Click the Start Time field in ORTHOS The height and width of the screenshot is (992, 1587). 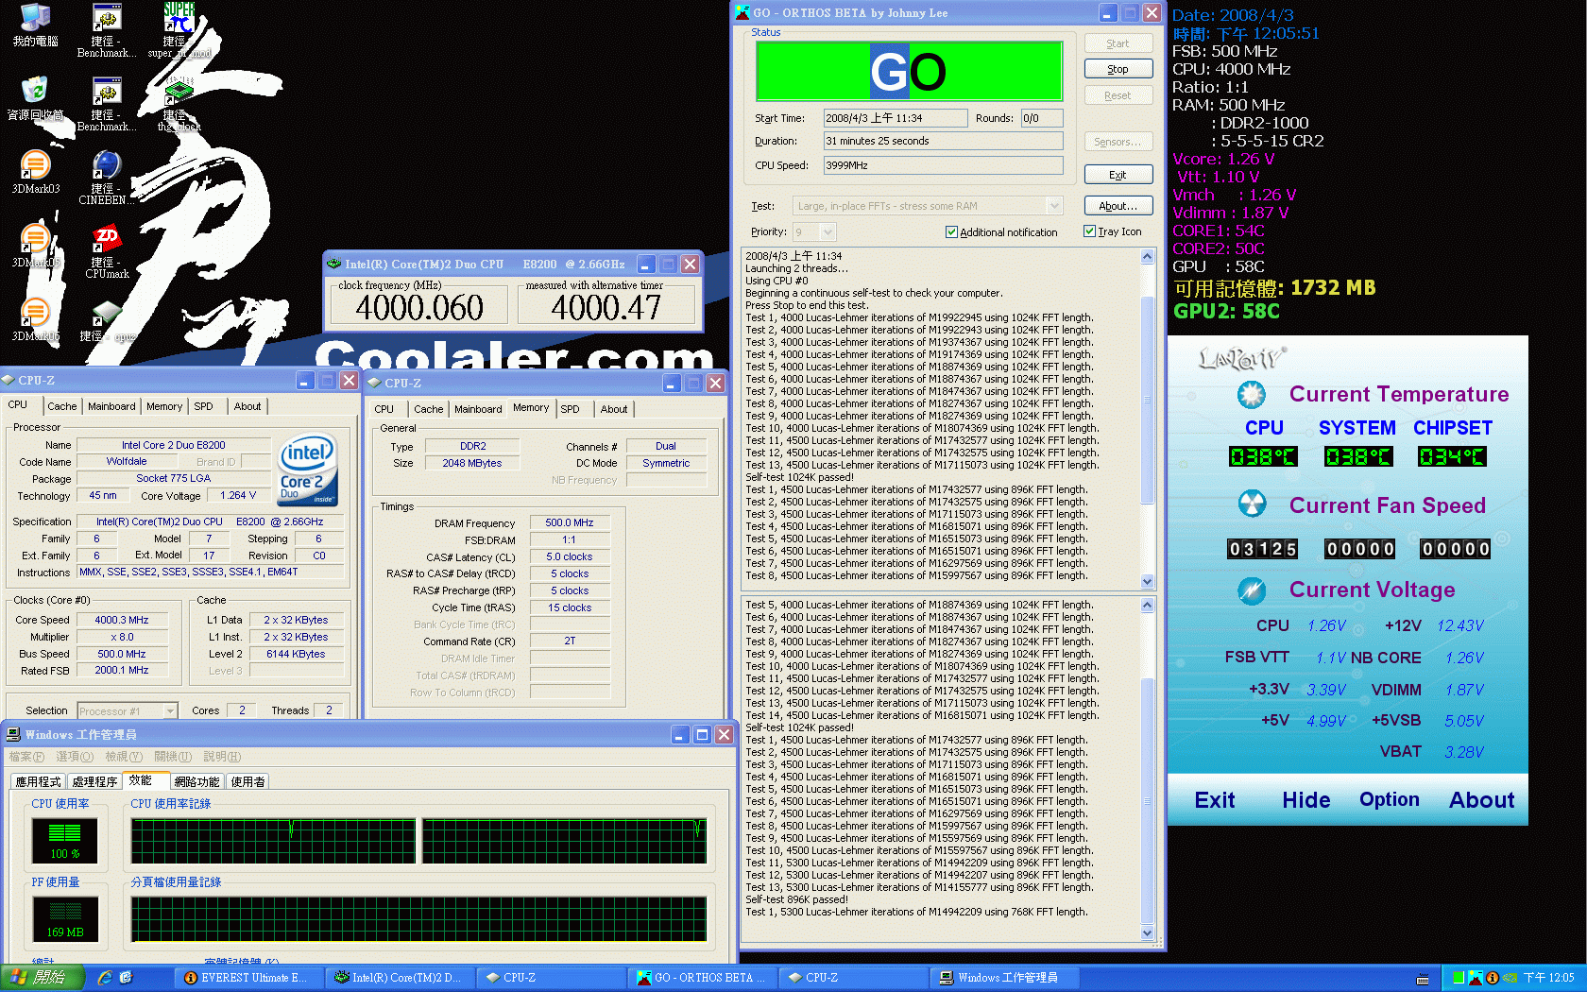point(896,118)
